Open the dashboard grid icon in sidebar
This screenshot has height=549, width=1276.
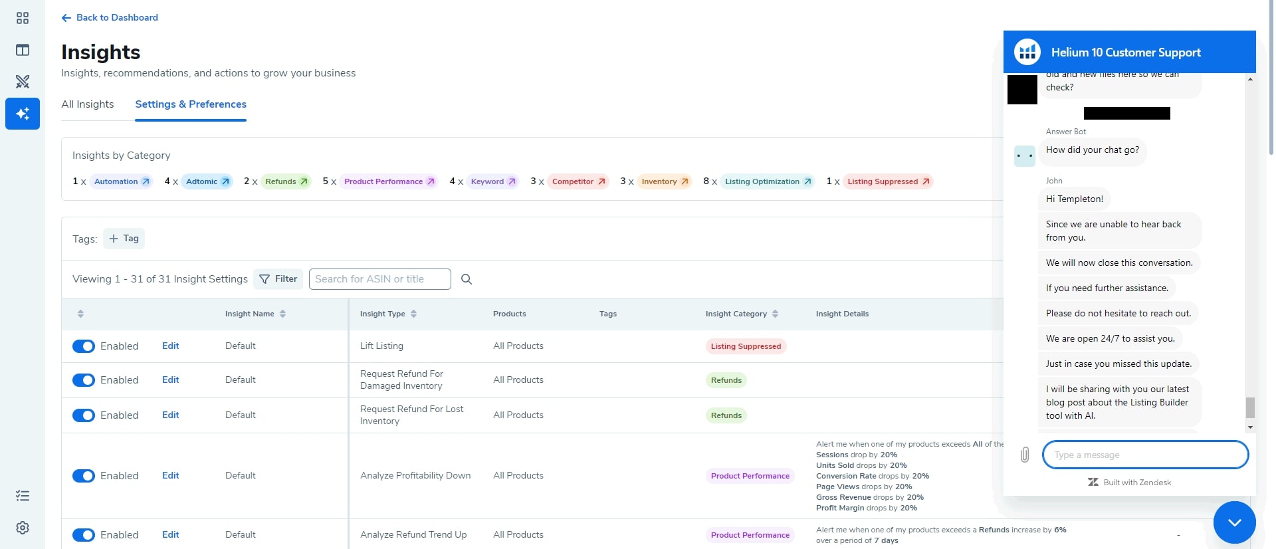[23, 18]
